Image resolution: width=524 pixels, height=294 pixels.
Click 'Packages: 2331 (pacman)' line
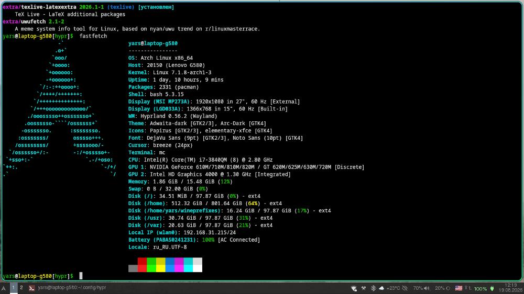click(163, 87)
